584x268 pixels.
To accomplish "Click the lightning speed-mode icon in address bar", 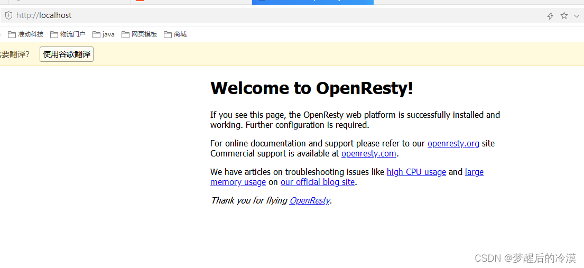I will point(550,16).
